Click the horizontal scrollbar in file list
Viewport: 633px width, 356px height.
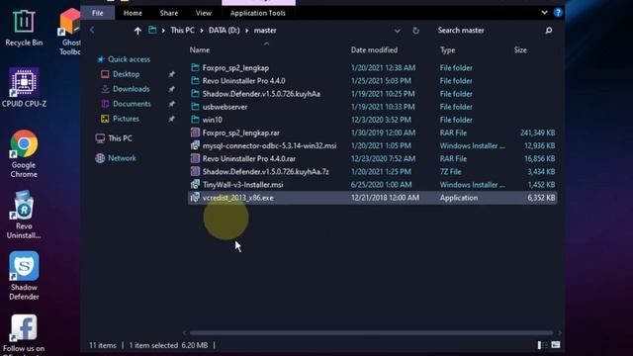[x=372, y=333]
